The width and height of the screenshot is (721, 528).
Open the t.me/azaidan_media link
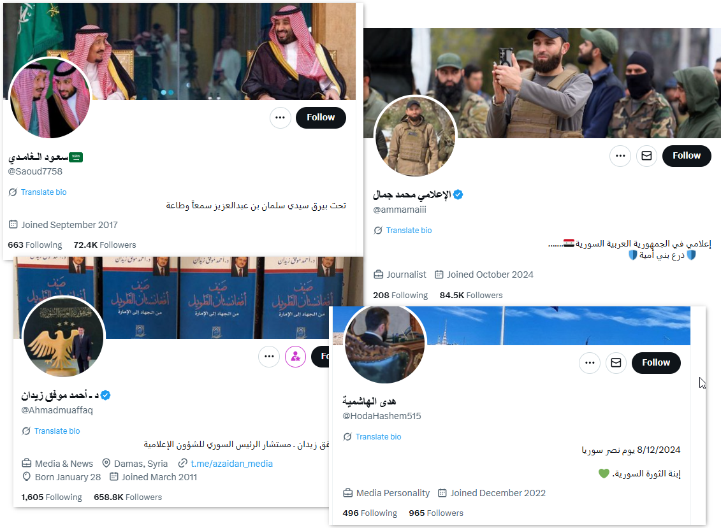click(231, 464)
